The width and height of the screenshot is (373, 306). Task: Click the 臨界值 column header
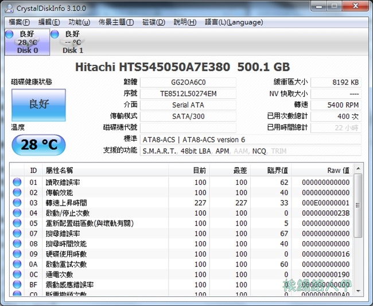click(x=271, y=171)
